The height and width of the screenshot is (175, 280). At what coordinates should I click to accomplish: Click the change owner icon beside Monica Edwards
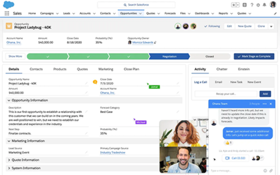click(155, 42)
